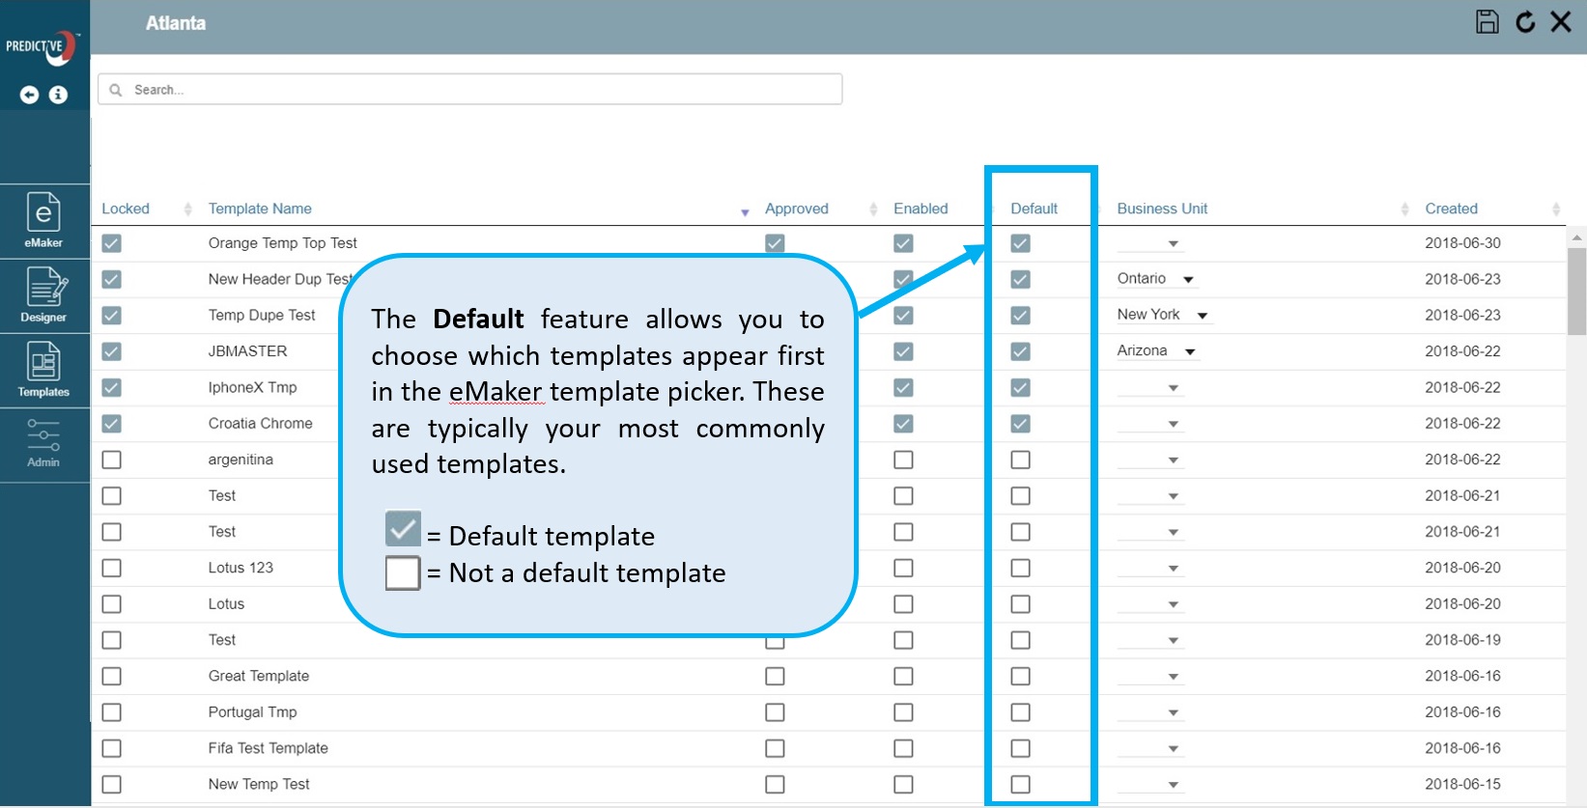Open Arizona business unit dropdown
1587x808 pixels.
coord(1157,351)
